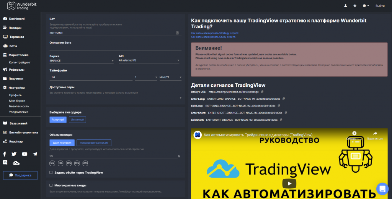The image size is (392, 199).
Task: Expand the Доступные пары dropdown
Action: click(116, 98)
